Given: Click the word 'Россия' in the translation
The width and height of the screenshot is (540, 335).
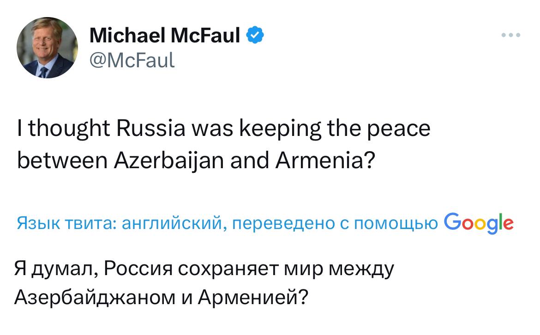Looking at the screenshot, I should point(138,268).
